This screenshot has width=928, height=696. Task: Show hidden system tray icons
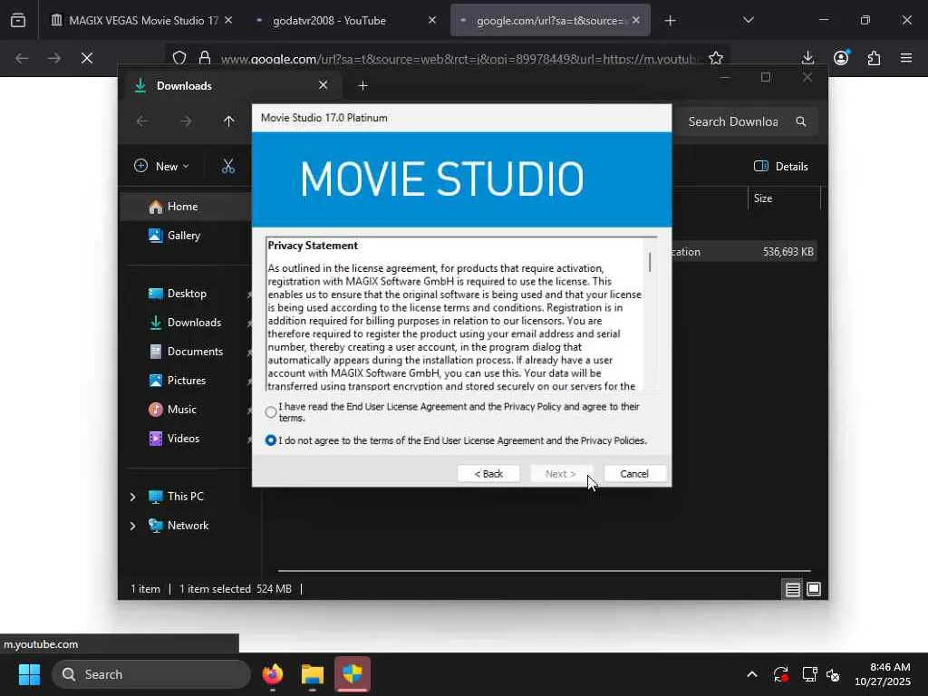coord(751,674)
